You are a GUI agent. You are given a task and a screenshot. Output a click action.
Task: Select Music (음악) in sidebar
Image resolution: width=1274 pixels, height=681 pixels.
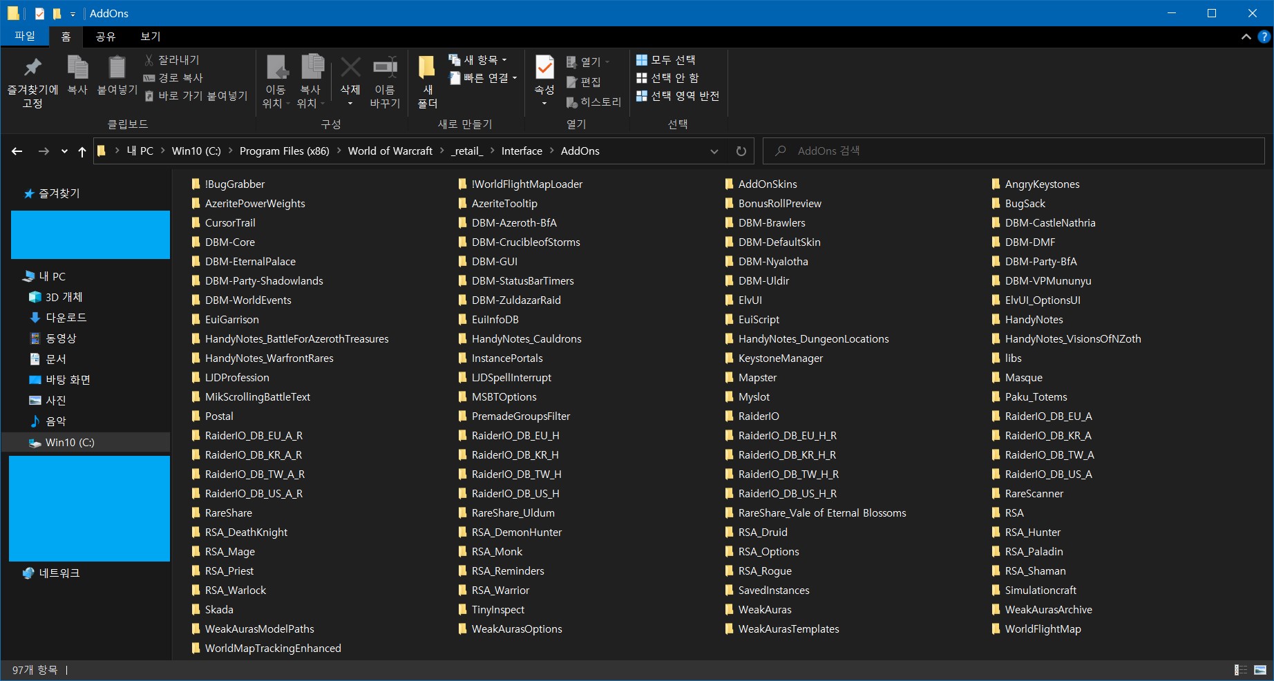click(x=48, y=421)
